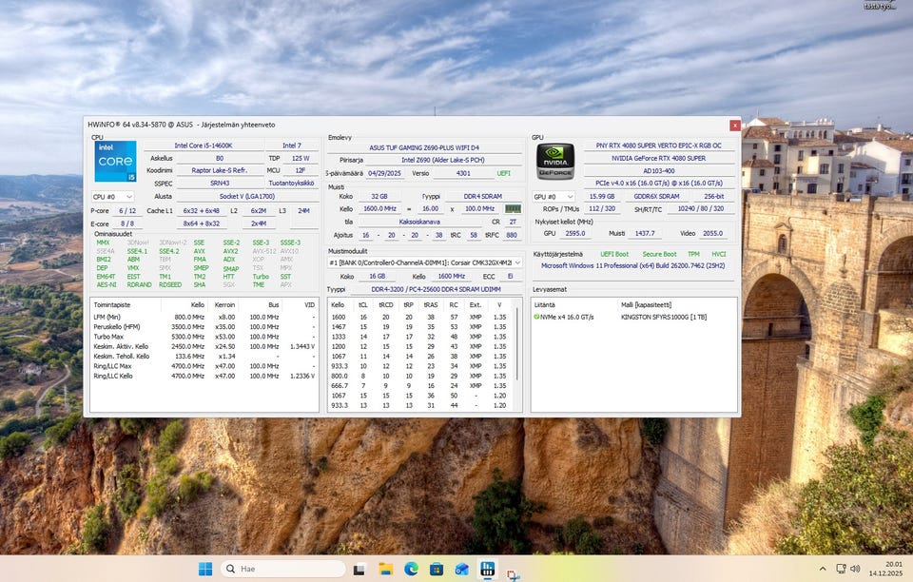Open Outlook from the taskbar

pyautogui.click(x=462, y=569)
